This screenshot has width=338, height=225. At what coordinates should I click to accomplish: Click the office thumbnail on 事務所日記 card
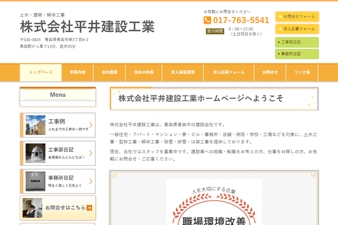point(35,181)
